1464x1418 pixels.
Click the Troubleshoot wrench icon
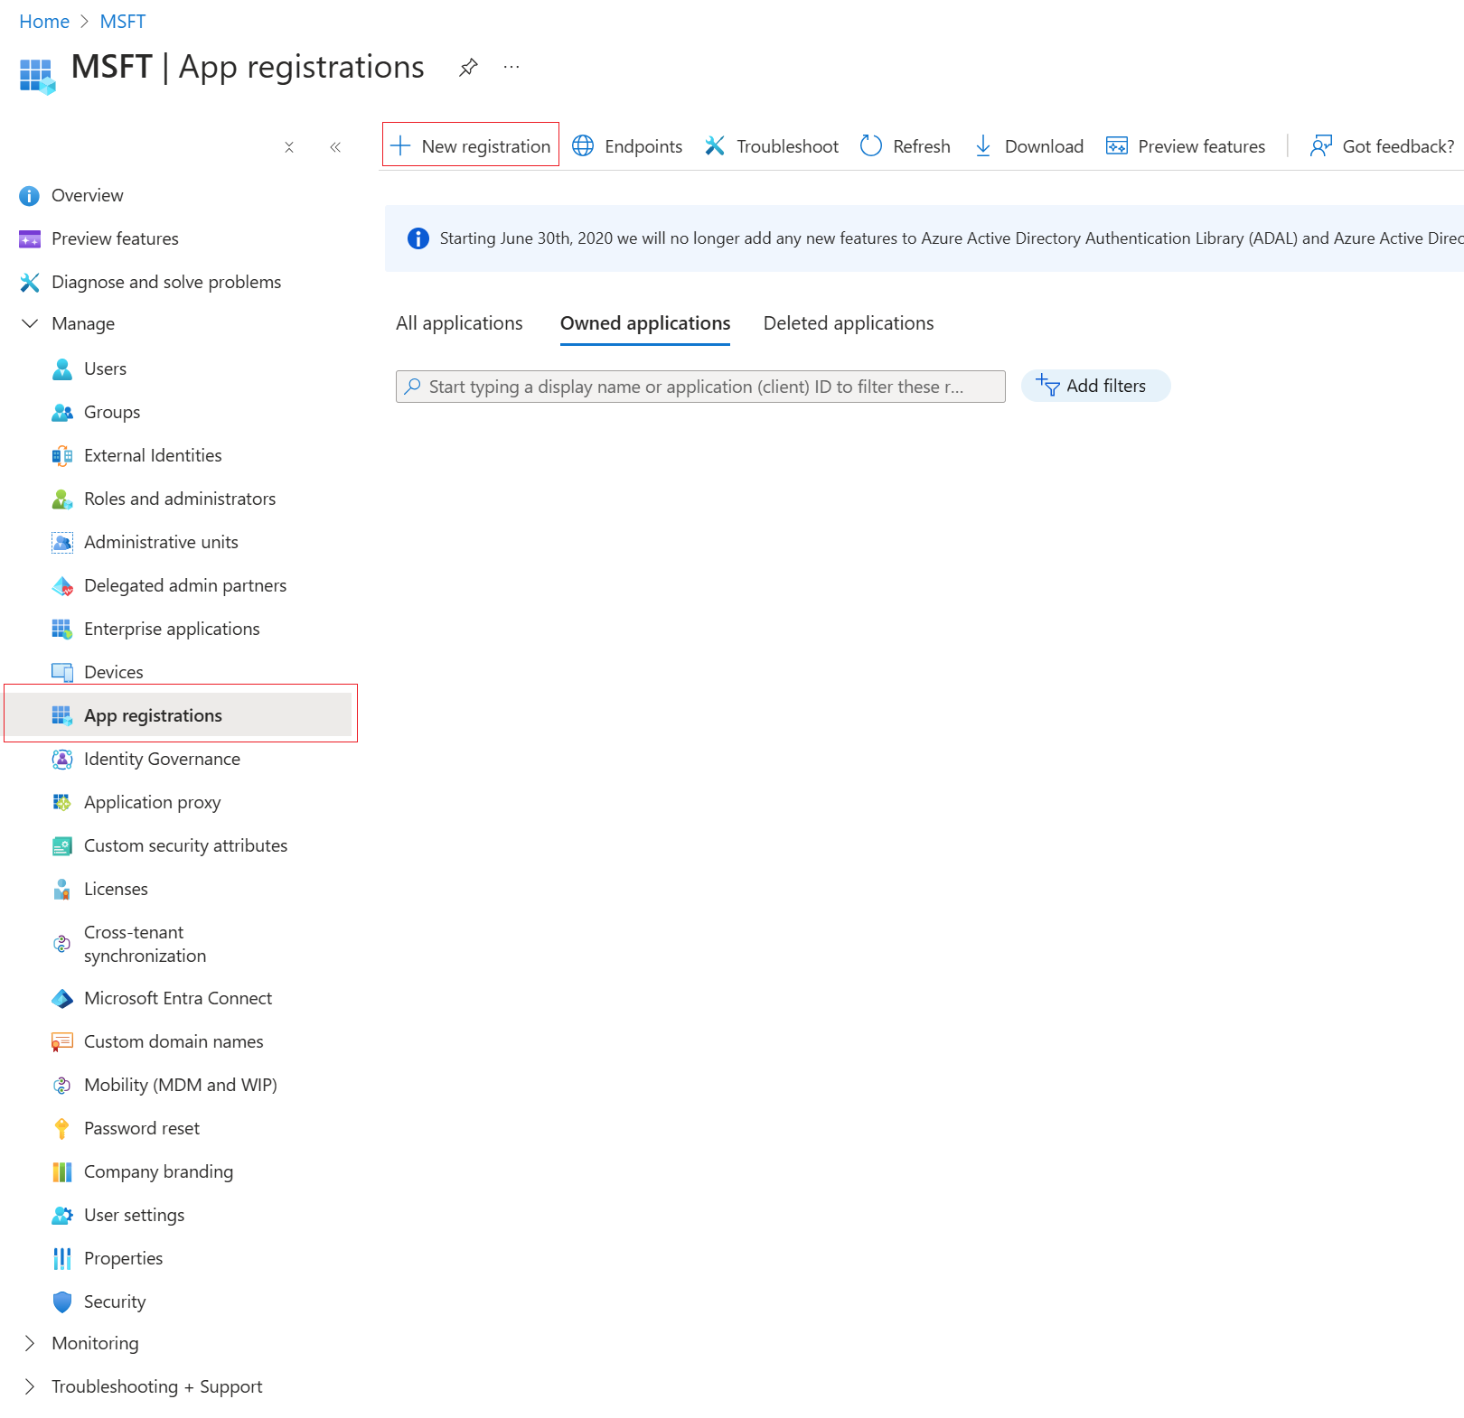[x=715, y=146]
